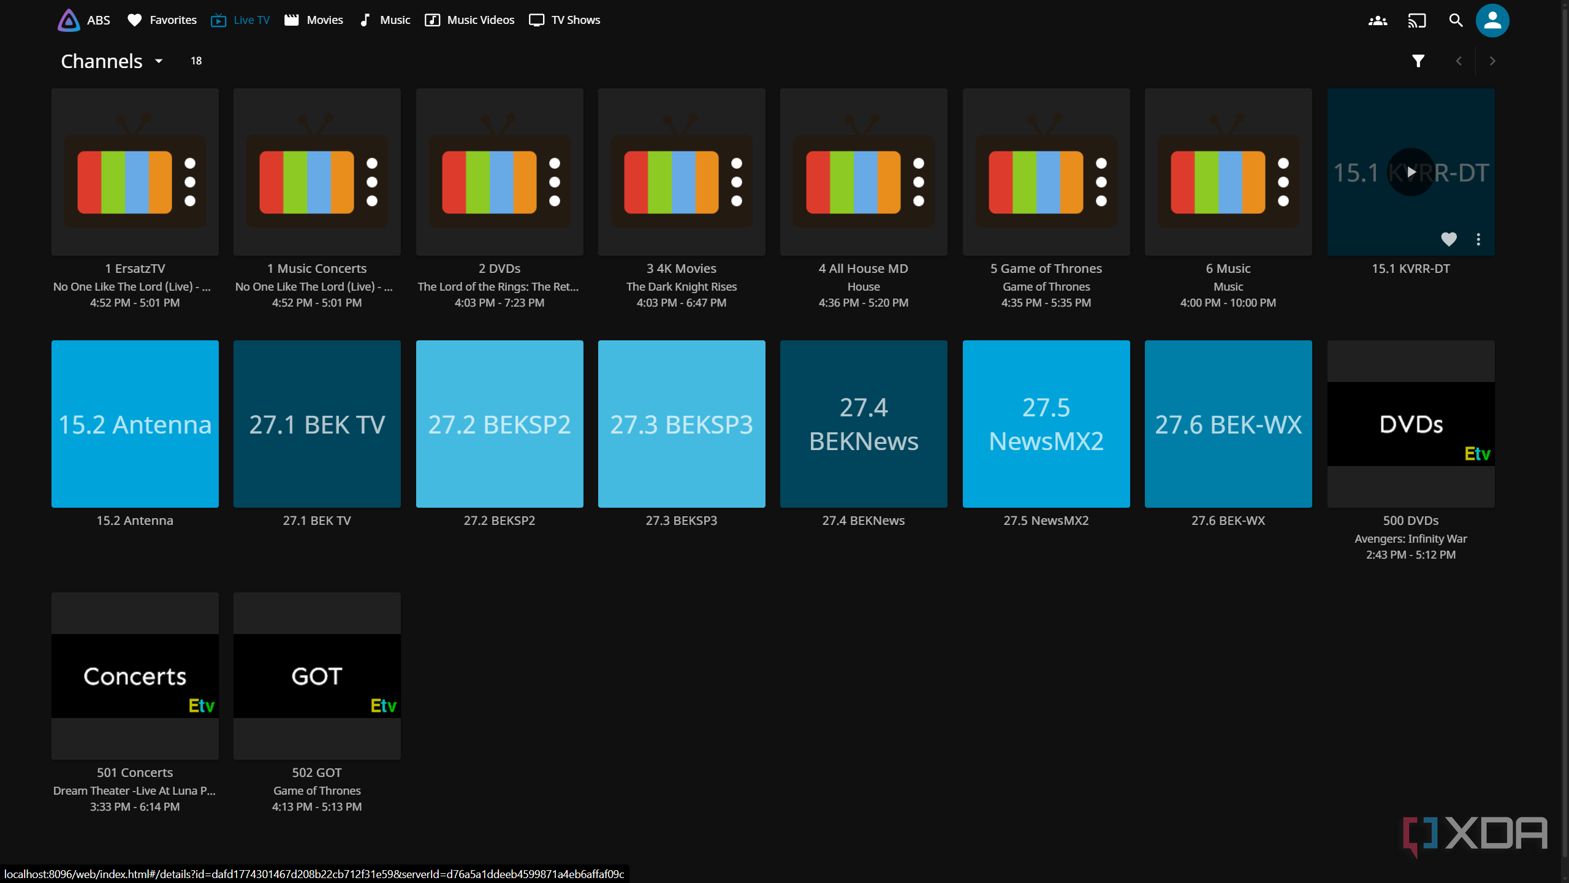Click the '502 GOT' channel title

pos(317,773)
